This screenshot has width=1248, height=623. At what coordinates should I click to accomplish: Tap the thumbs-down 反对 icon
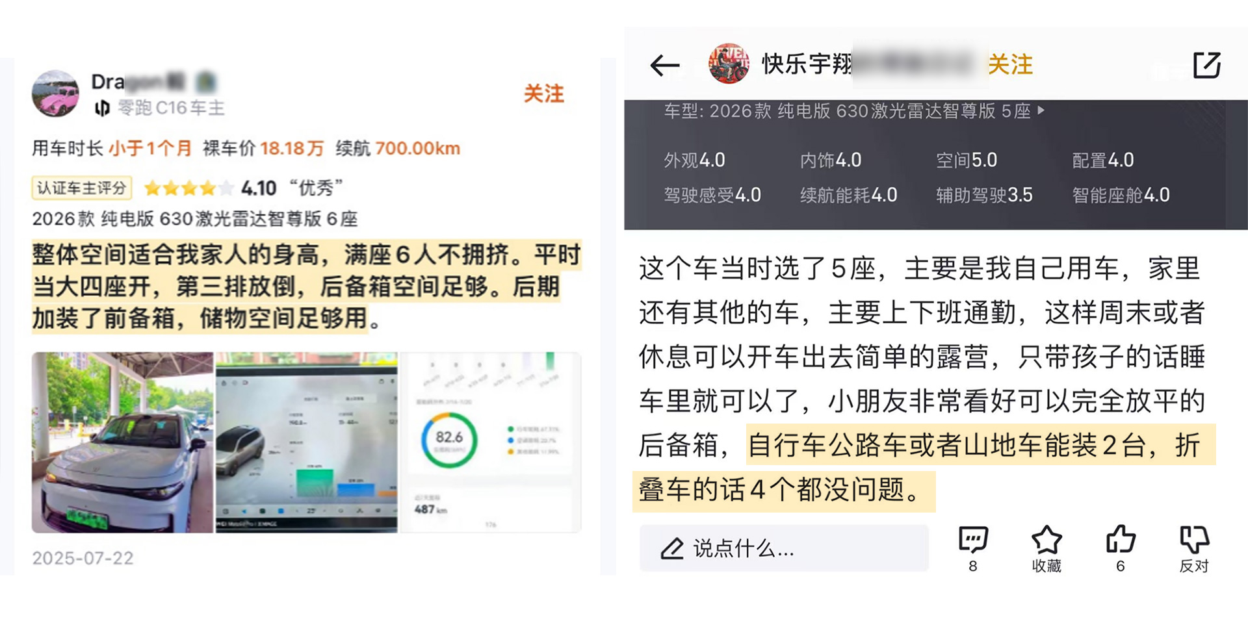[x=1194, y=540]
